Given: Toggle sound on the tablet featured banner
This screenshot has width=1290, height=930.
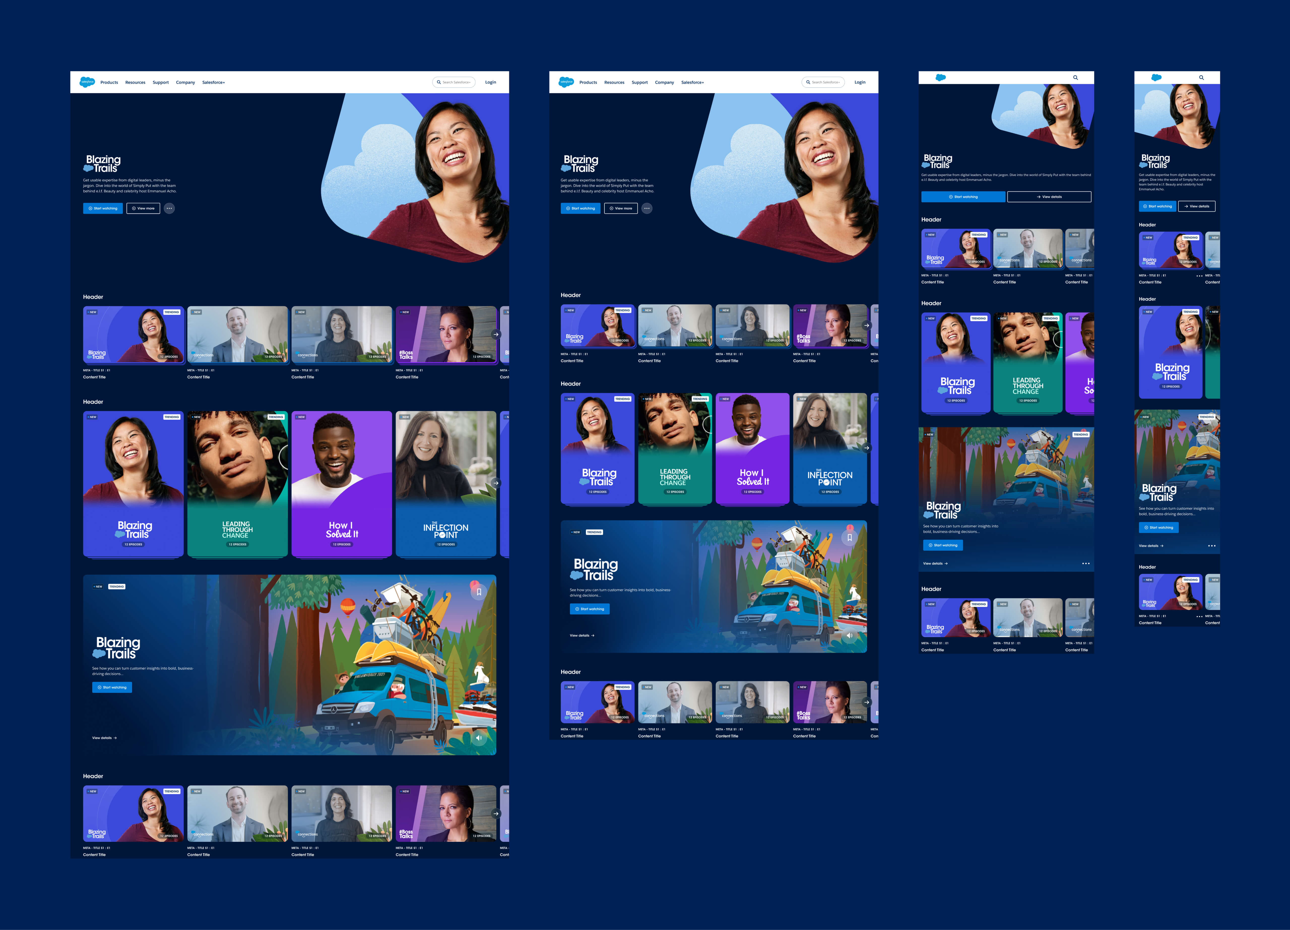Looking at the screenshot, I should (850, 635).
